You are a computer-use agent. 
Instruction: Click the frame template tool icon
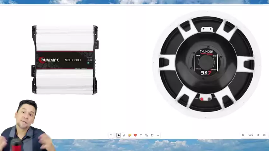click(x=152, y=135)
